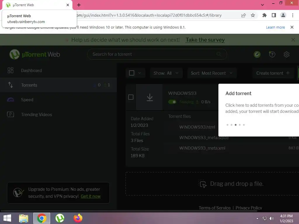Select the WINDOWS93.html file row
The width and height of the screenshot is (299, 224).
(x=197, y=127)
